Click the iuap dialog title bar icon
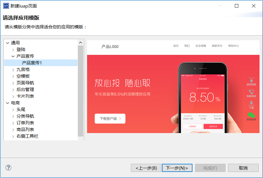Image resolution: width=263 pixels, height=178 pixels. point(6,6)
